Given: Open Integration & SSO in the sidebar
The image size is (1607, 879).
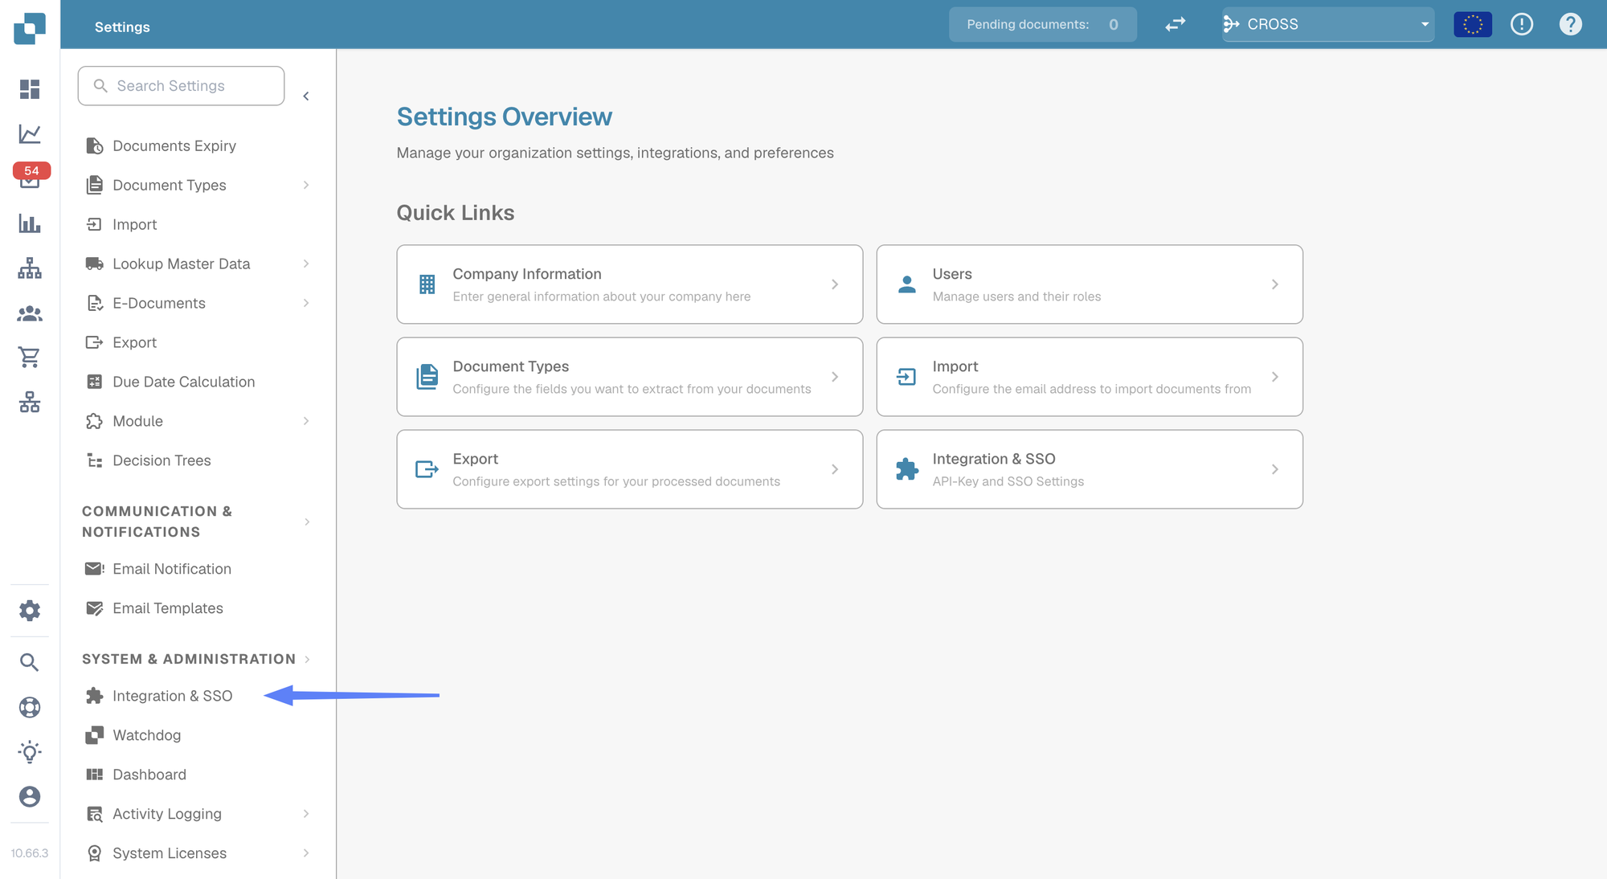Looking at the screenshot, I should [172, 697].
